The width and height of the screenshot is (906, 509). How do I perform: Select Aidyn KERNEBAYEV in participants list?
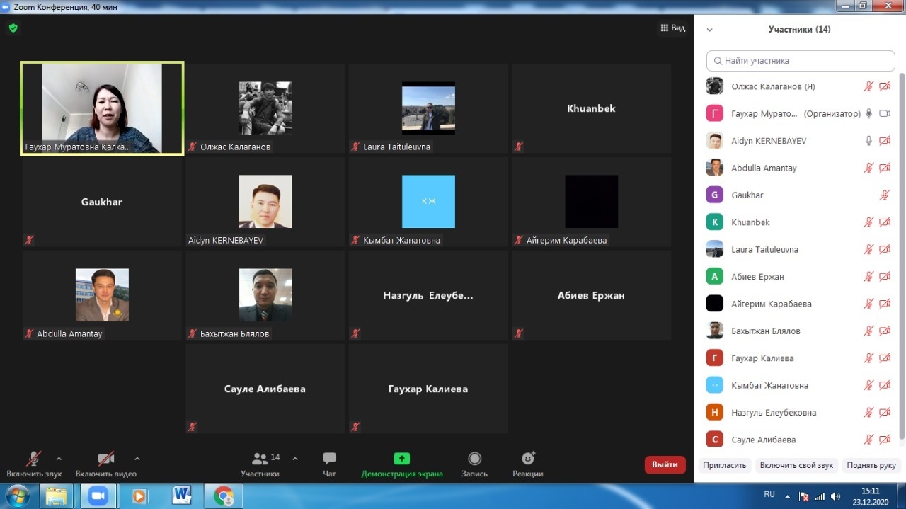pos(768,141)
